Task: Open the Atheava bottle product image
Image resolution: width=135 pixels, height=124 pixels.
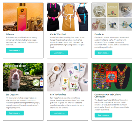Action: (23, 17)
